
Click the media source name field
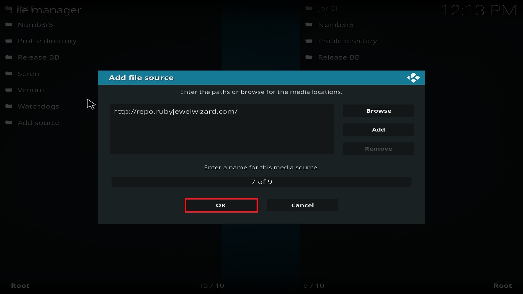(261, 182)
